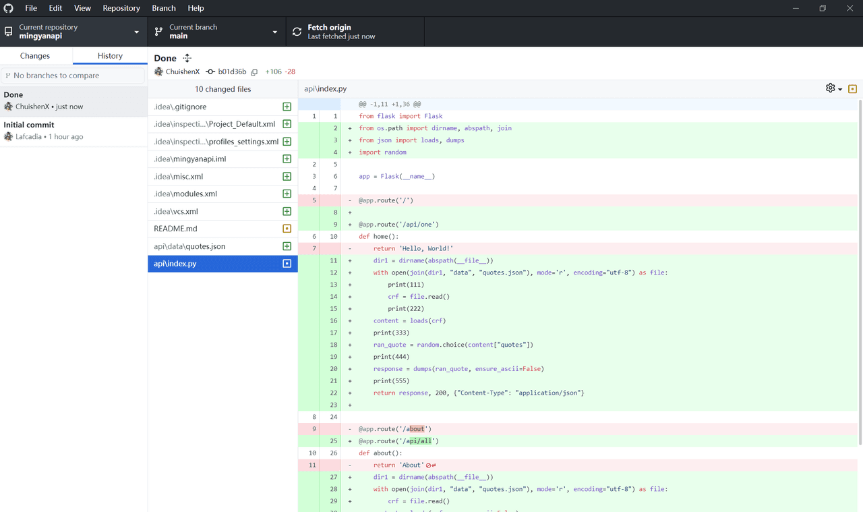
Task: Click the modified status icon beside README.md
Action: coord(287,229)
